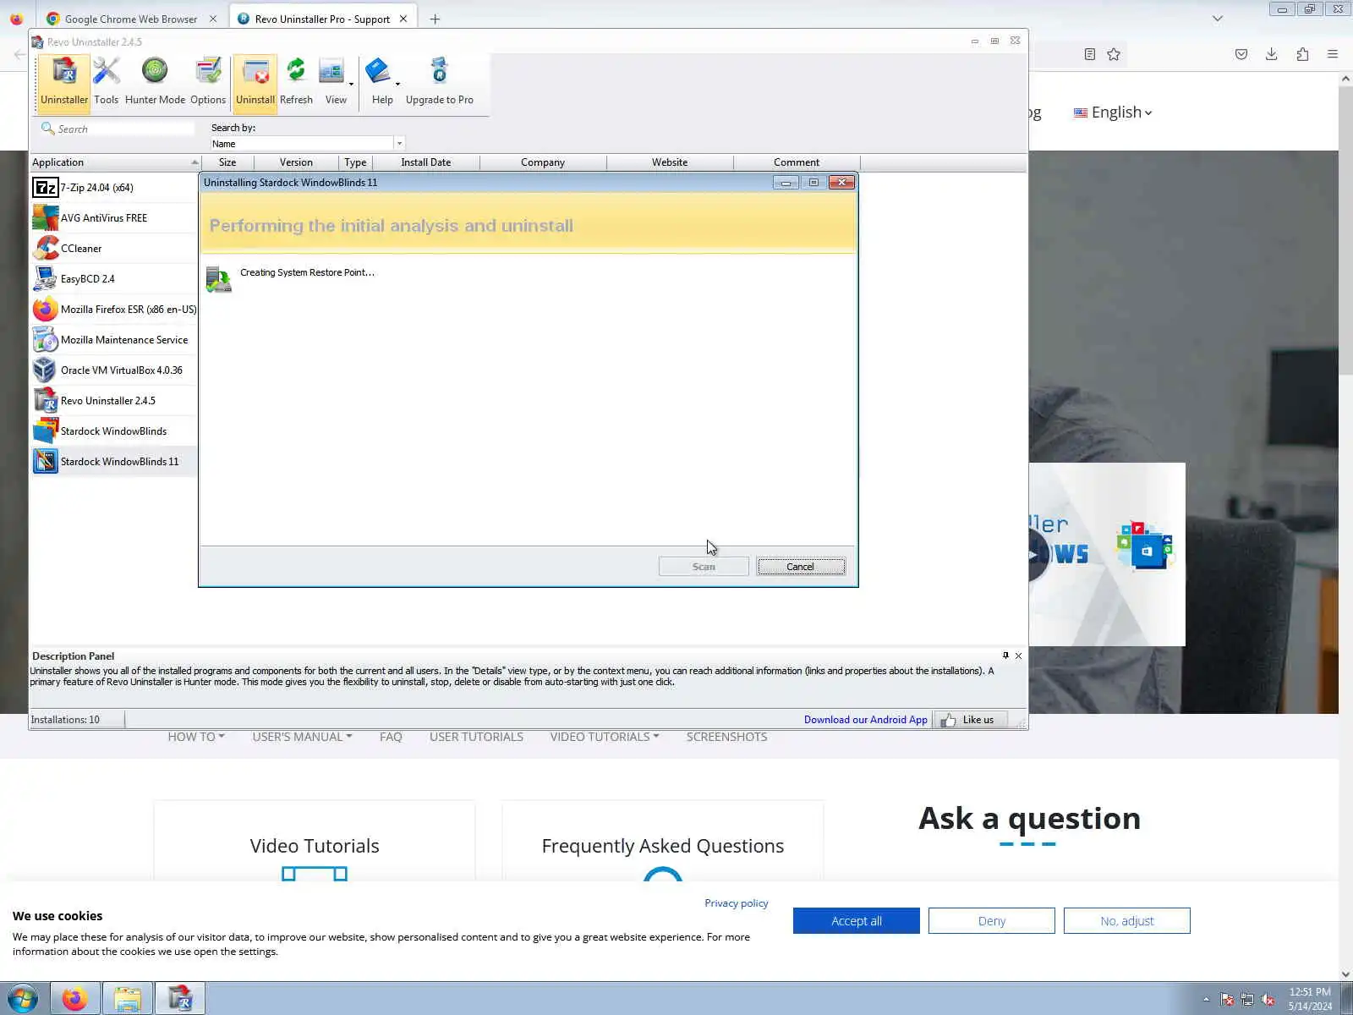Click the volume icon in system tray
The image size is (1353, 1015).
pos(1268,1000)
